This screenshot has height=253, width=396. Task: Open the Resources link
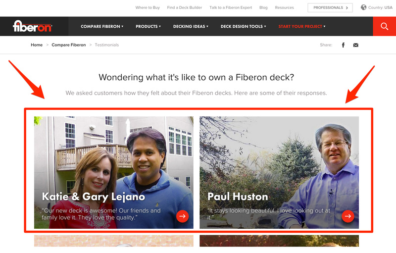click(x=284, y=7)
